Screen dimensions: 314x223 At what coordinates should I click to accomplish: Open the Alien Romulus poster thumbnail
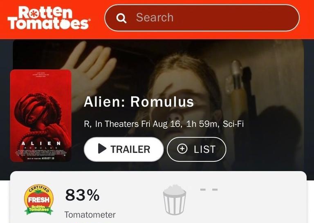[x=41, y=116]
